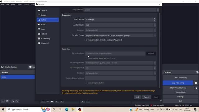This screenshot has width=199, height=112.
Task: Open the Docks menu
Action: click(19, 5)
